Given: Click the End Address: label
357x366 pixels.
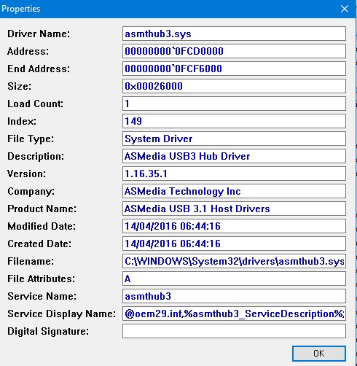Looking at the screenshot, I should pyautogui.click(x=39, y=69).
